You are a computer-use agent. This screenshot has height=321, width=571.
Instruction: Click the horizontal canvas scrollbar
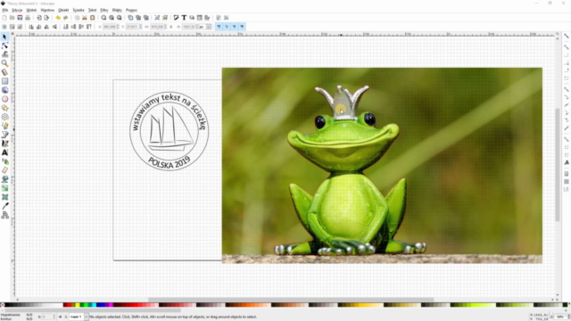291,300
